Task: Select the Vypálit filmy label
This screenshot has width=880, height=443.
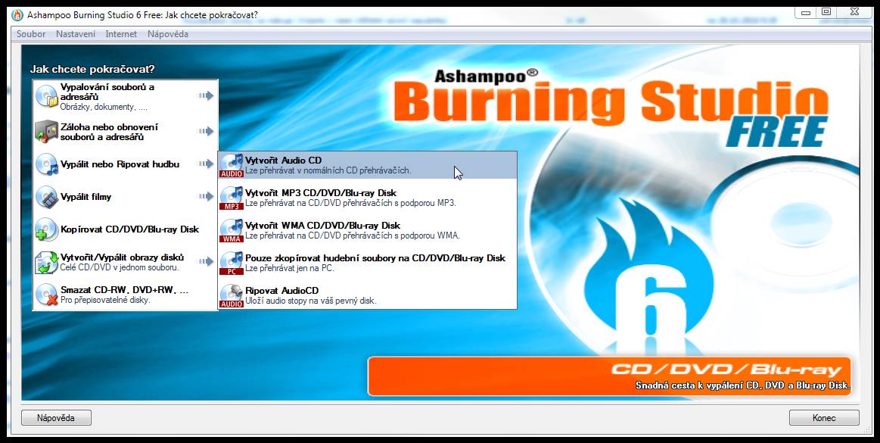Action: (86, 197)
